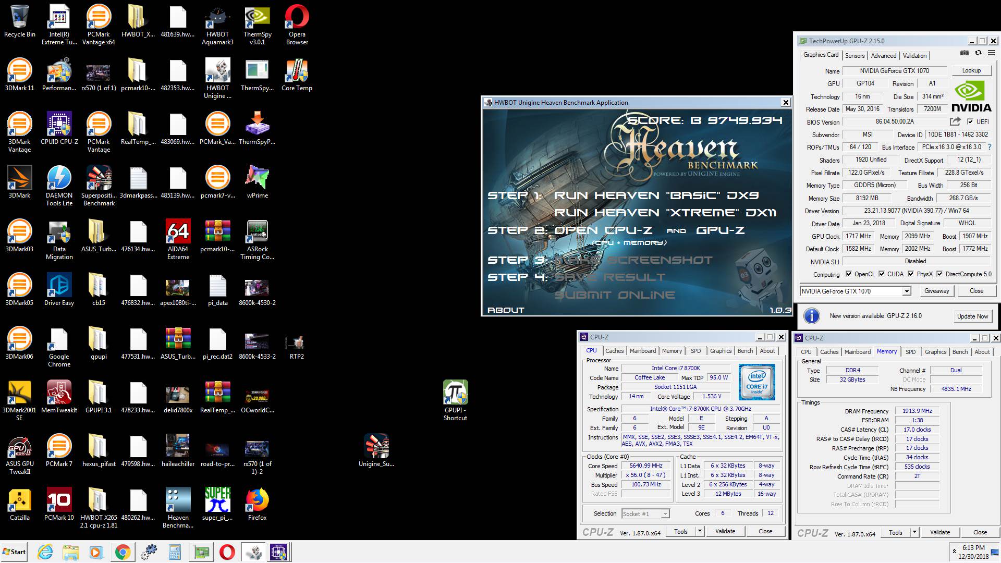The width and height of the screenshot is (1001, 563).
Task: Open Caches tab in CPU-Z CPU window
Action: [x=614, y=351]
